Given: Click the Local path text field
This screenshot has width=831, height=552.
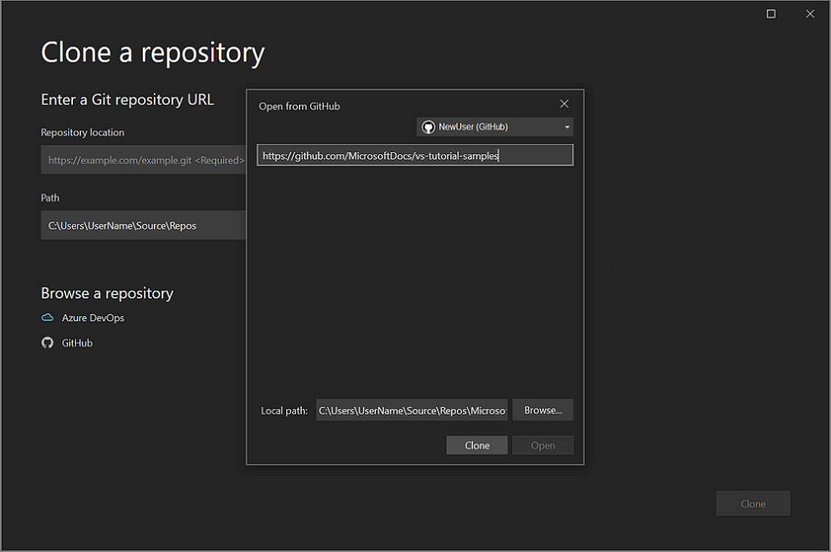Looking at the screenshot, I should [x=411, y=409].
